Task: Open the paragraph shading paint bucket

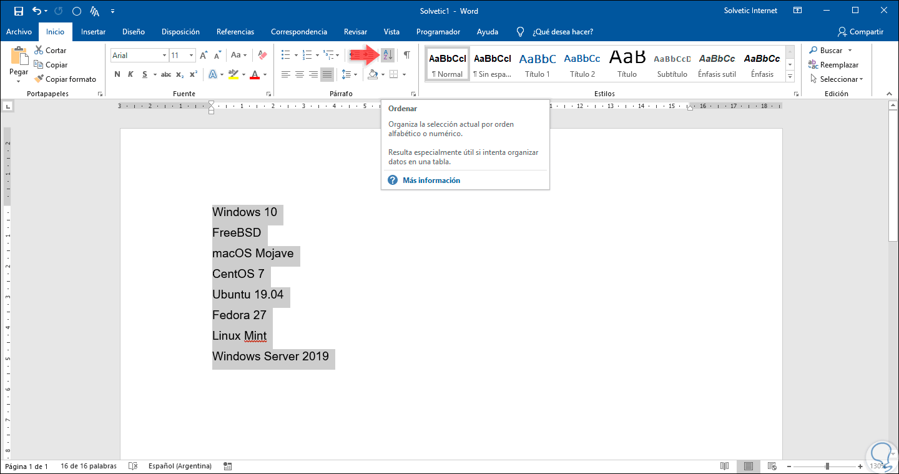Action: [373, 74]
